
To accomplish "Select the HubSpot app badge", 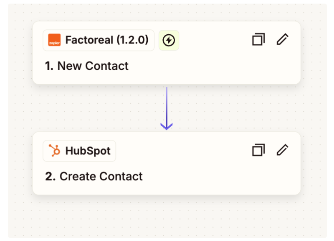I will (79, 151).
